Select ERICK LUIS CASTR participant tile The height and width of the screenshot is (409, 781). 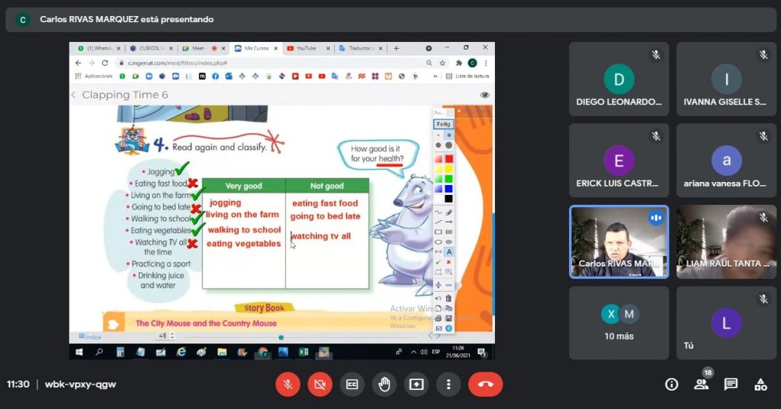pos(619,161)
